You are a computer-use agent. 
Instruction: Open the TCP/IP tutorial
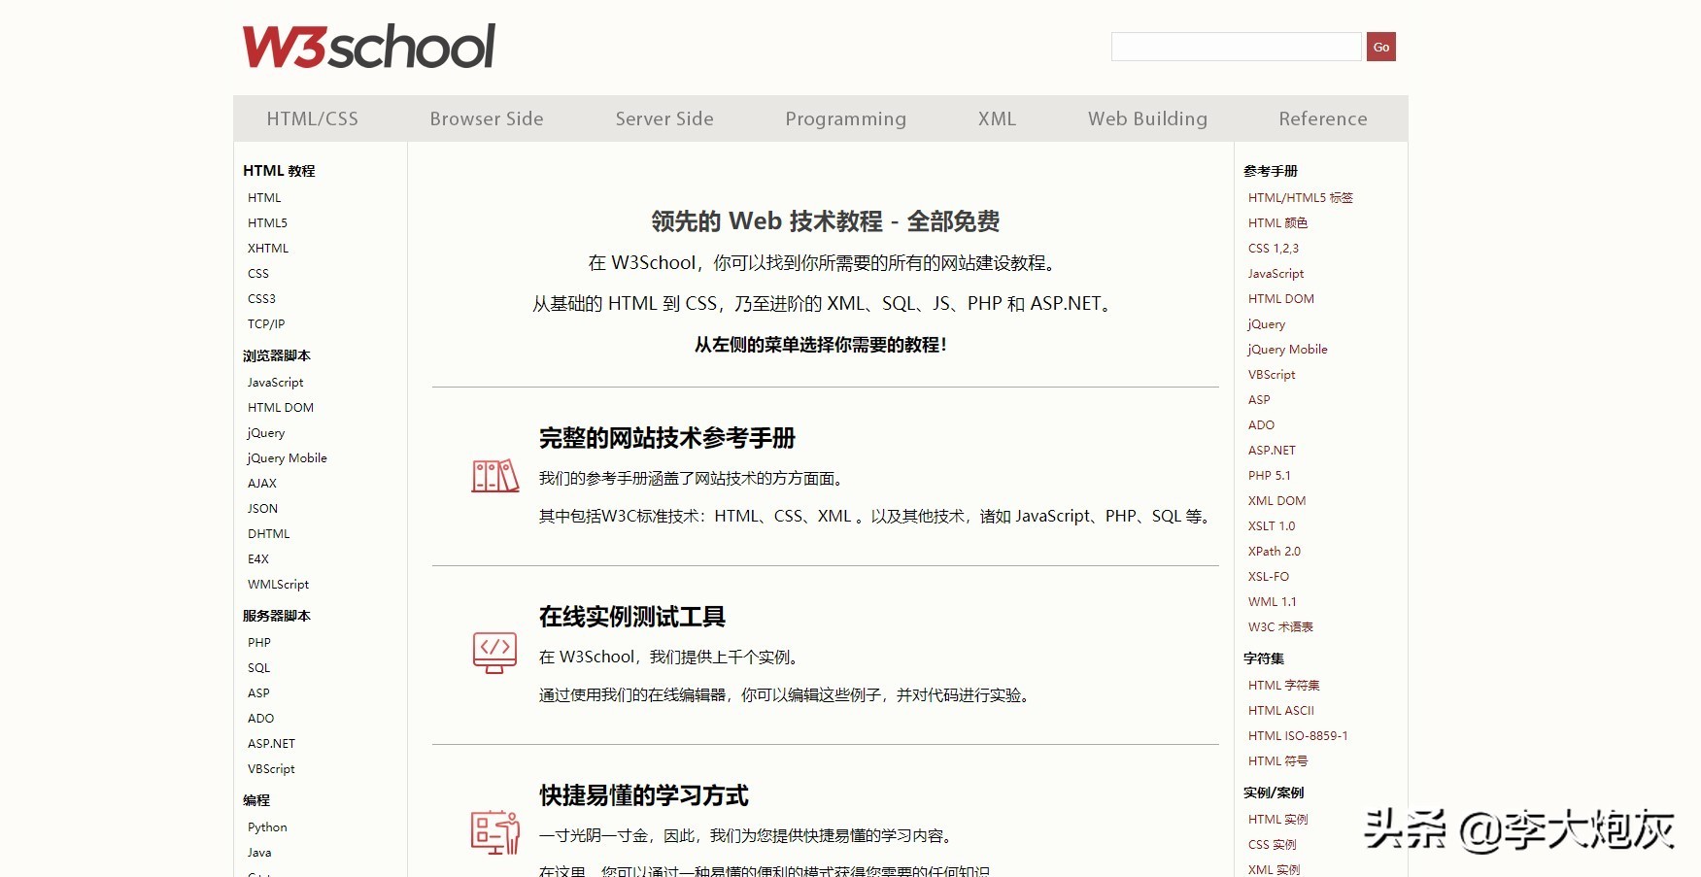266,323
